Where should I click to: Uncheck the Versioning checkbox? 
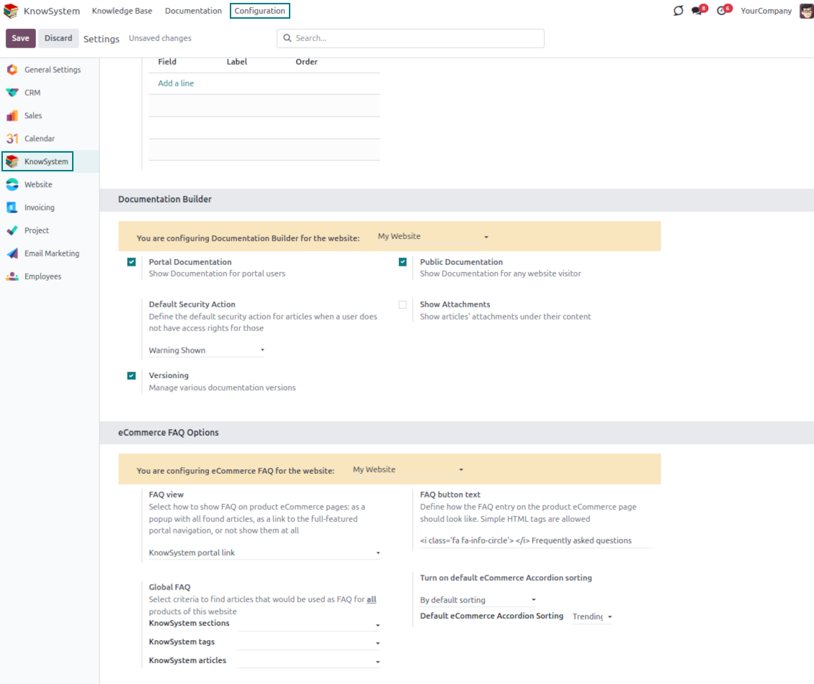point(131,376)
